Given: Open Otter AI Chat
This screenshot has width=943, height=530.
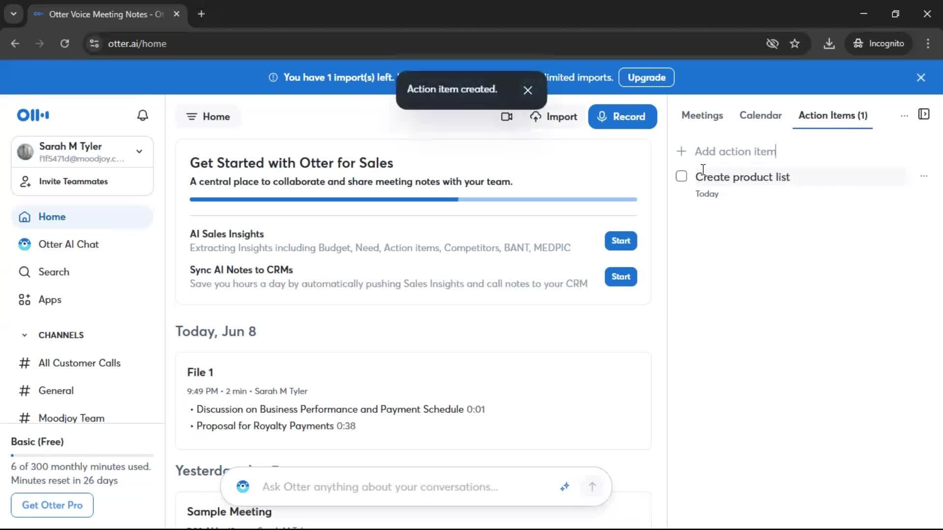Looking at the screenshot, I should point(82,244).
